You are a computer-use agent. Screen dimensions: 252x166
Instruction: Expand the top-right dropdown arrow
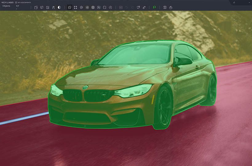click(249, 2)
